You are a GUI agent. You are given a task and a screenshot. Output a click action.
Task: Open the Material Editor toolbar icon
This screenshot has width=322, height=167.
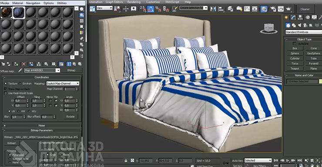pos(264,9)
